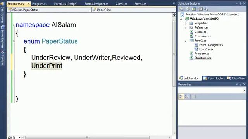248x139 pixels.
Task: Open the Server Explorer side tab
Action: 2,37
